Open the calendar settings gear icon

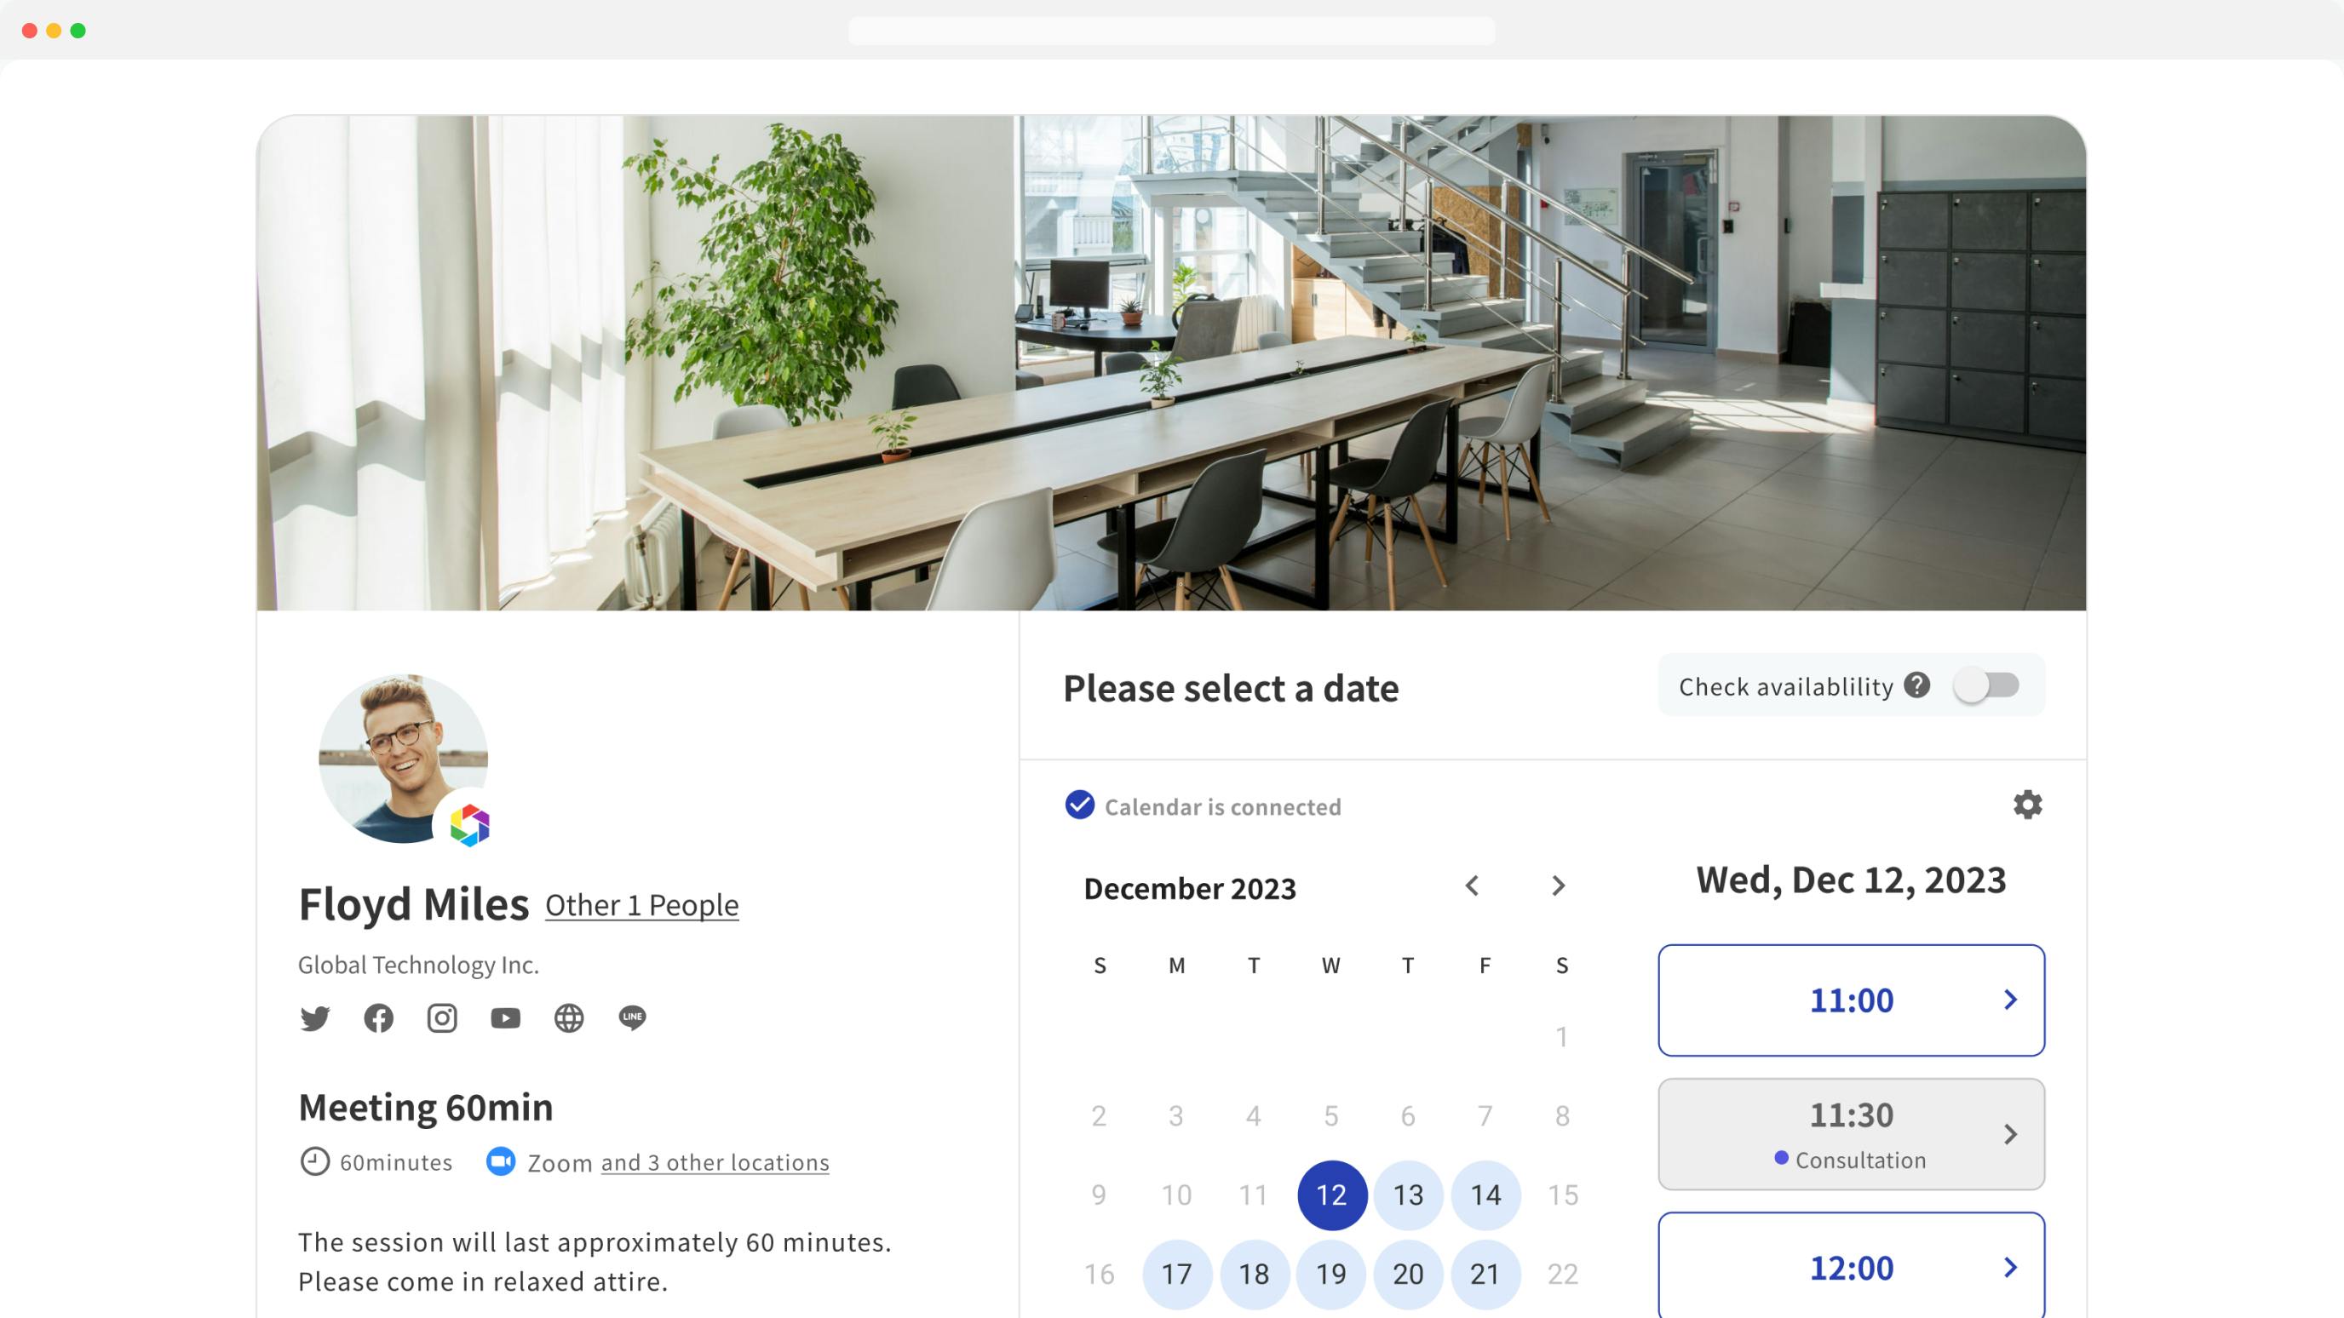coord(2029,805)
